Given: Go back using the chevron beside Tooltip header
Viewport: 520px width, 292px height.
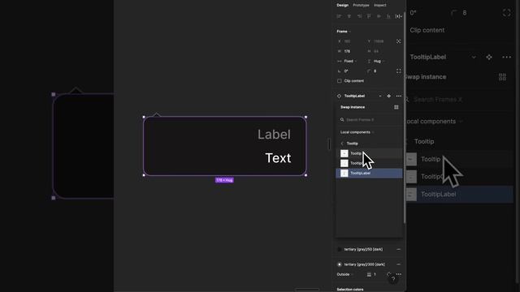Looking at the screenshot, I should tap(342, 144).
